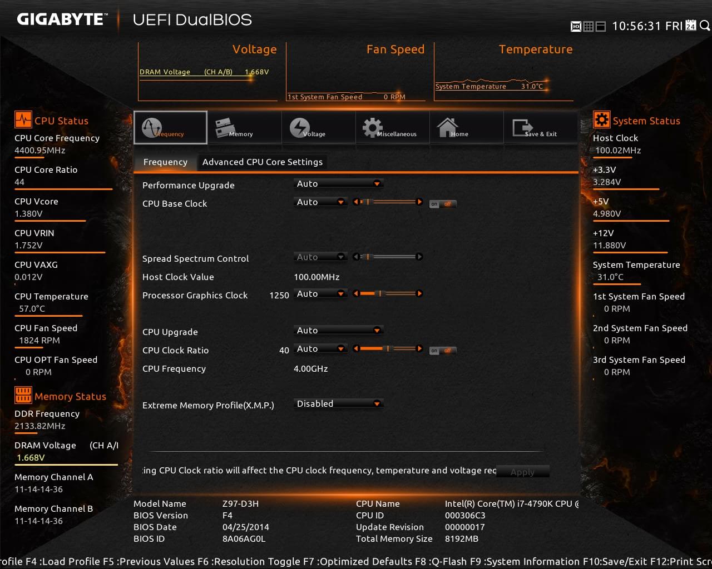Select the HD resolution mode icon
This screenshot has height=569, width=712.
pos(576,26)
